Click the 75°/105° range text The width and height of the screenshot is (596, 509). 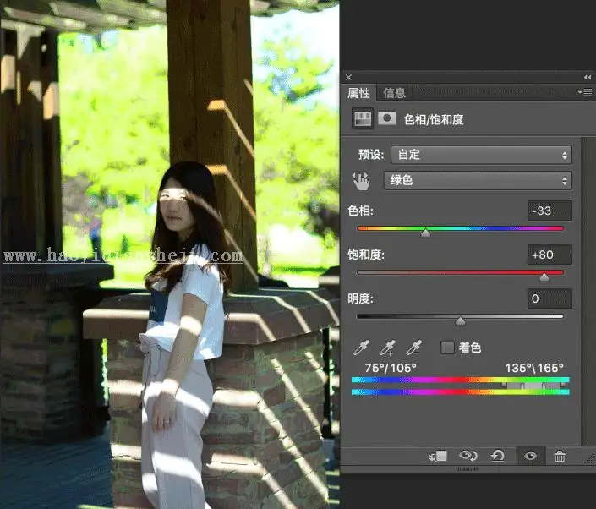391,368
